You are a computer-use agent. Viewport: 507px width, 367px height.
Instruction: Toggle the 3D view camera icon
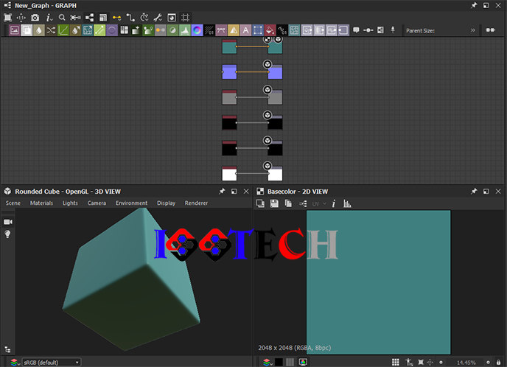[8, 222]
